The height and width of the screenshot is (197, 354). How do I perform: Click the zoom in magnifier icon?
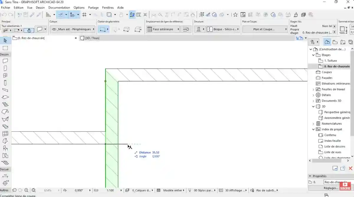[27, 190]
